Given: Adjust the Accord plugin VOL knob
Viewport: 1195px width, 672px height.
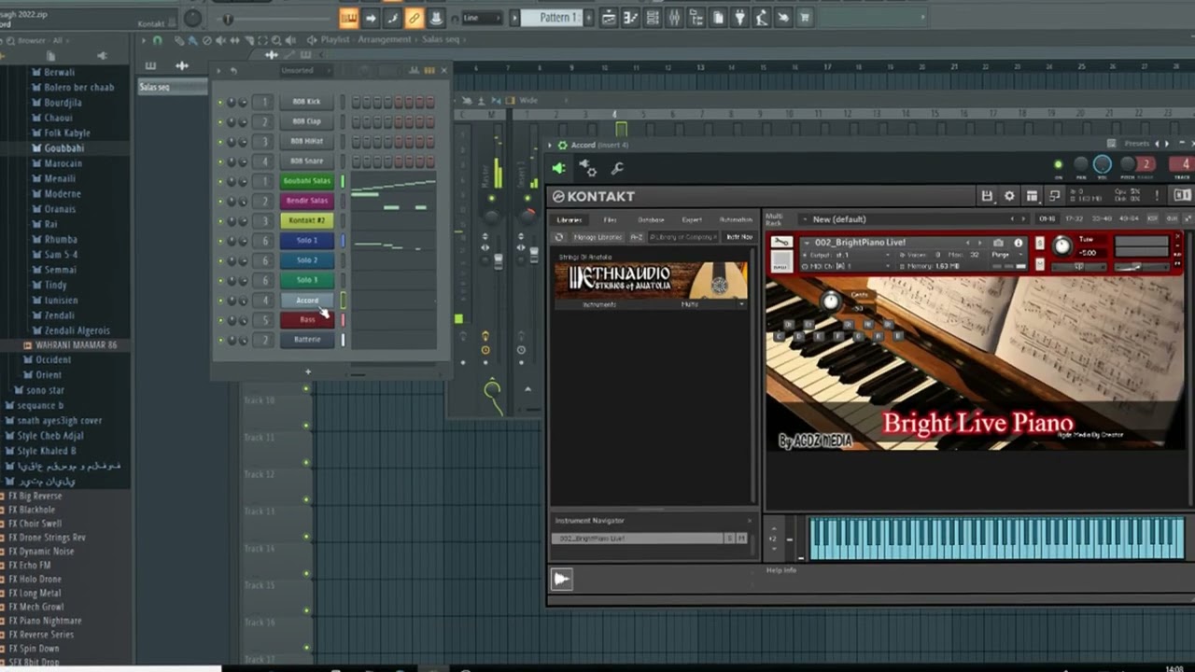Looking at the screenshot, I should coord(1103,165).
